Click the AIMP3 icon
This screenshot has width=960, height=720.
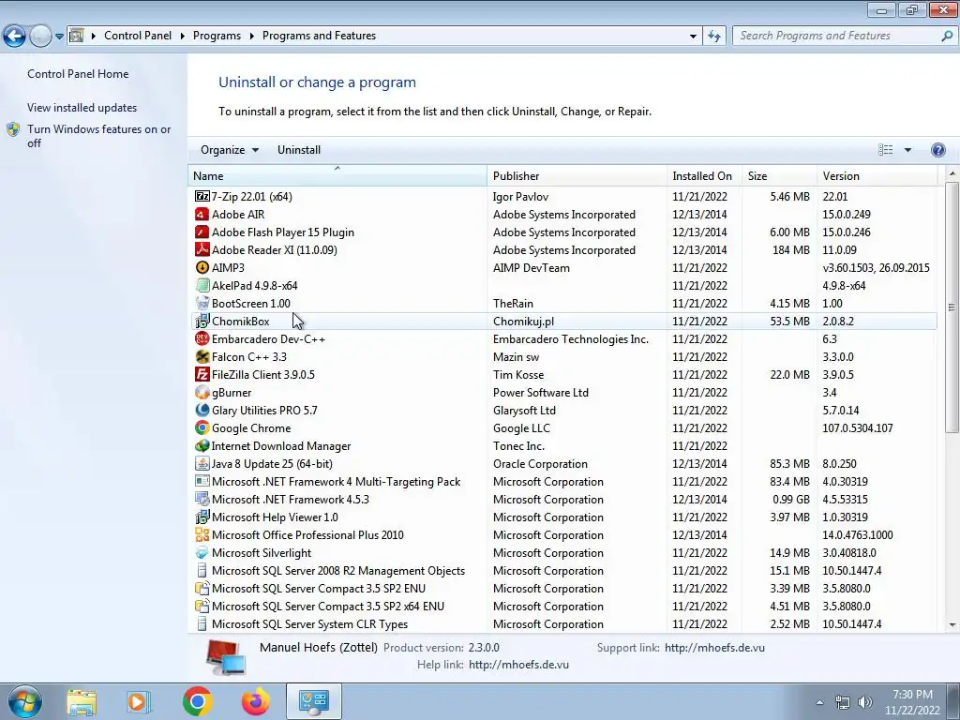[x=202, y=267]
